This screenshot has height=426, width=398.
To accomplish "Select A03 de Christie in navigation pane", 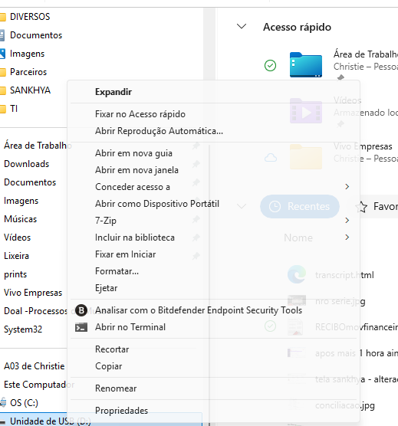I will click(35, 366).
